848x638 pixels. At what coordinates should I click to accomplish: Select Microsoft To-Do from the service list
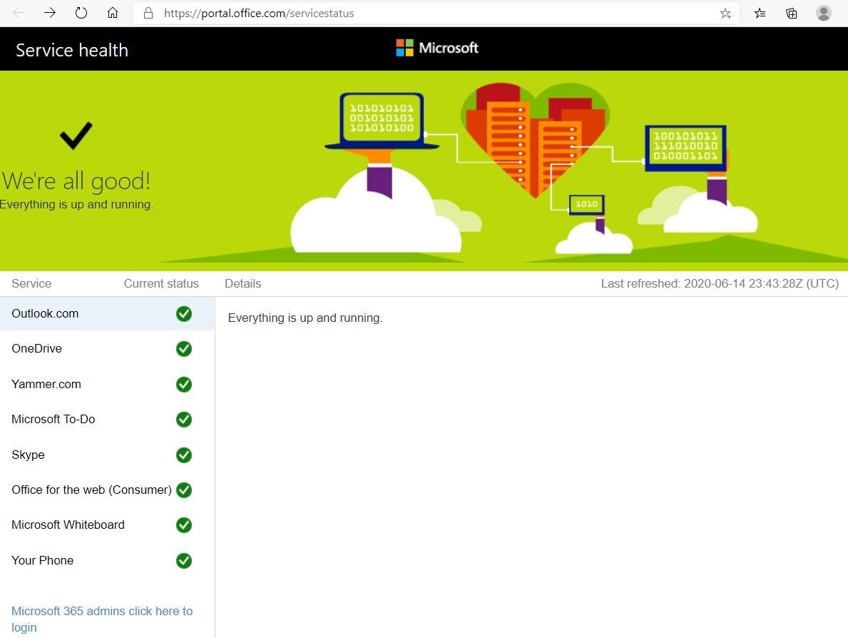pos(53,420)
